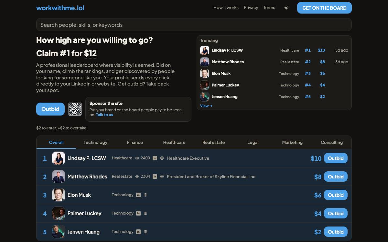Open Palmer Luckey's website globe icon
Viewport: 388px width, 242px height.
pos(145,213)
